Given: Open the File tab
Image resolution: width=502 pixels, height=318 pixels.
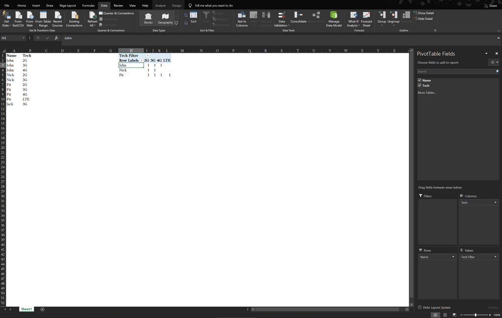Looking at the screenshot, I should [7, 5].
